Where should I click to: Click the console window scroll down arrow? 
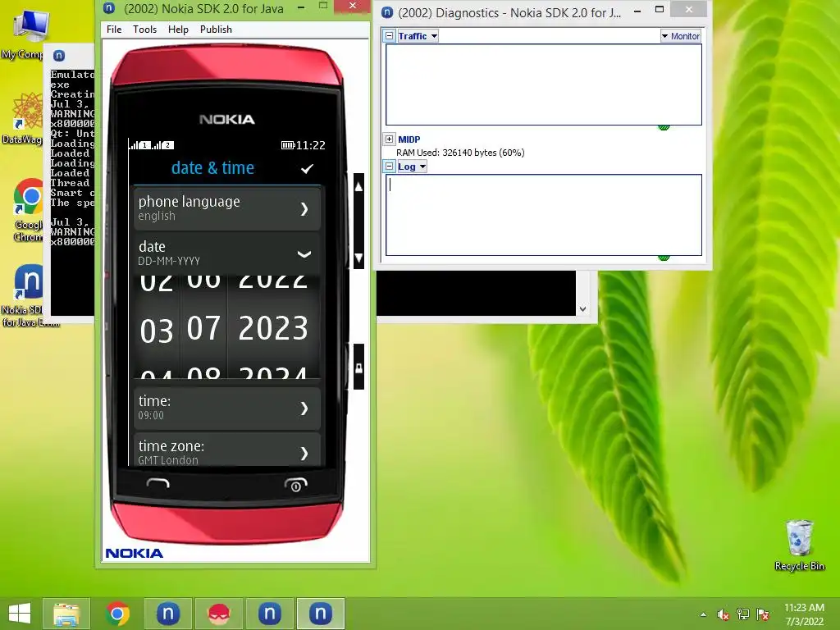click(583, 309)
